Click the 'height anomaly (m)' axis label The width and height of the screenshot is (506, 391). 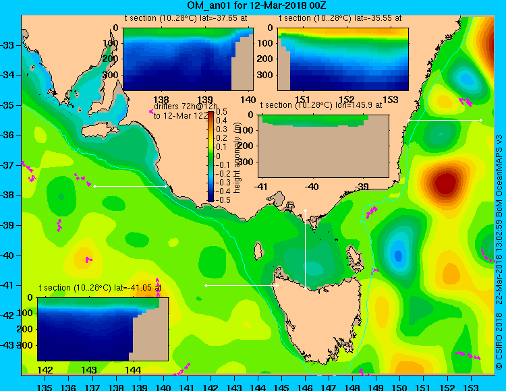coord(237,157)
